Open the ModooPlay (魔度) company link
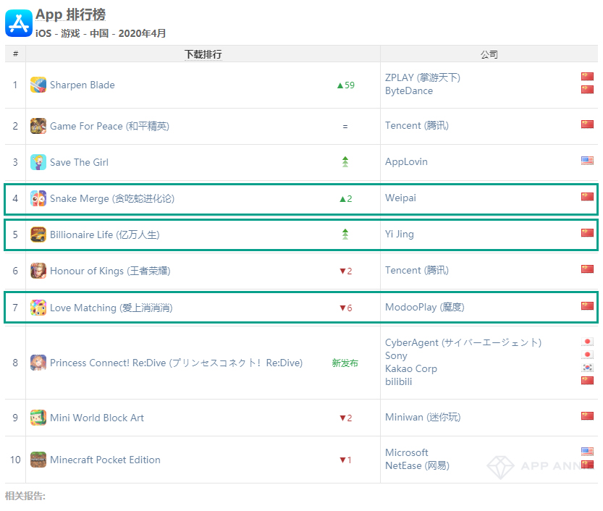This screenshot has height=511, width=603. [424, 308]
